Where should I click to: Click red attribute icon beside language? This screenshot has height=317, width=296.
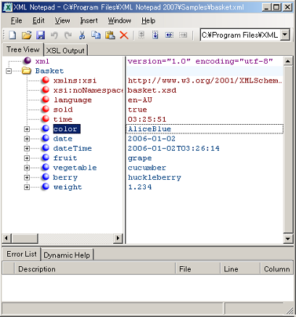[x=46, y=99]
